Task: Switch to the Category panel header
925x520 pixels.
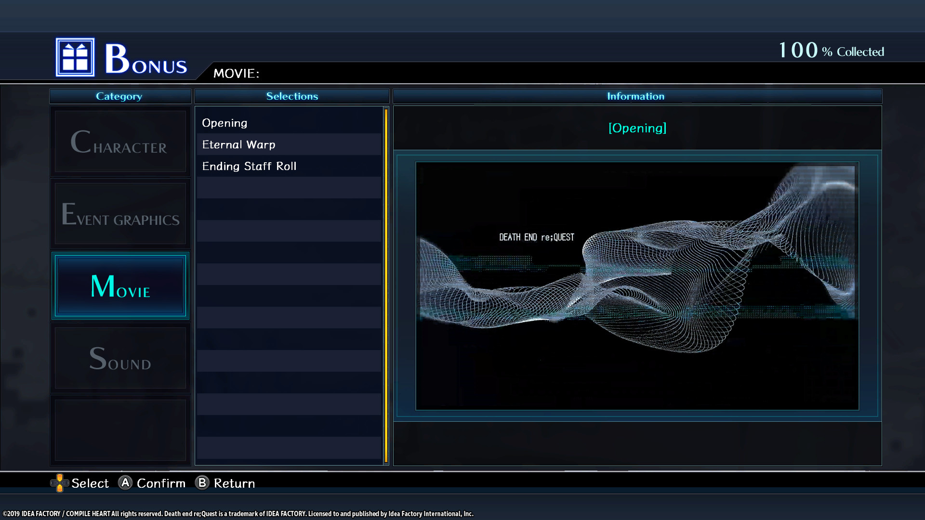Action: point(119,96)
